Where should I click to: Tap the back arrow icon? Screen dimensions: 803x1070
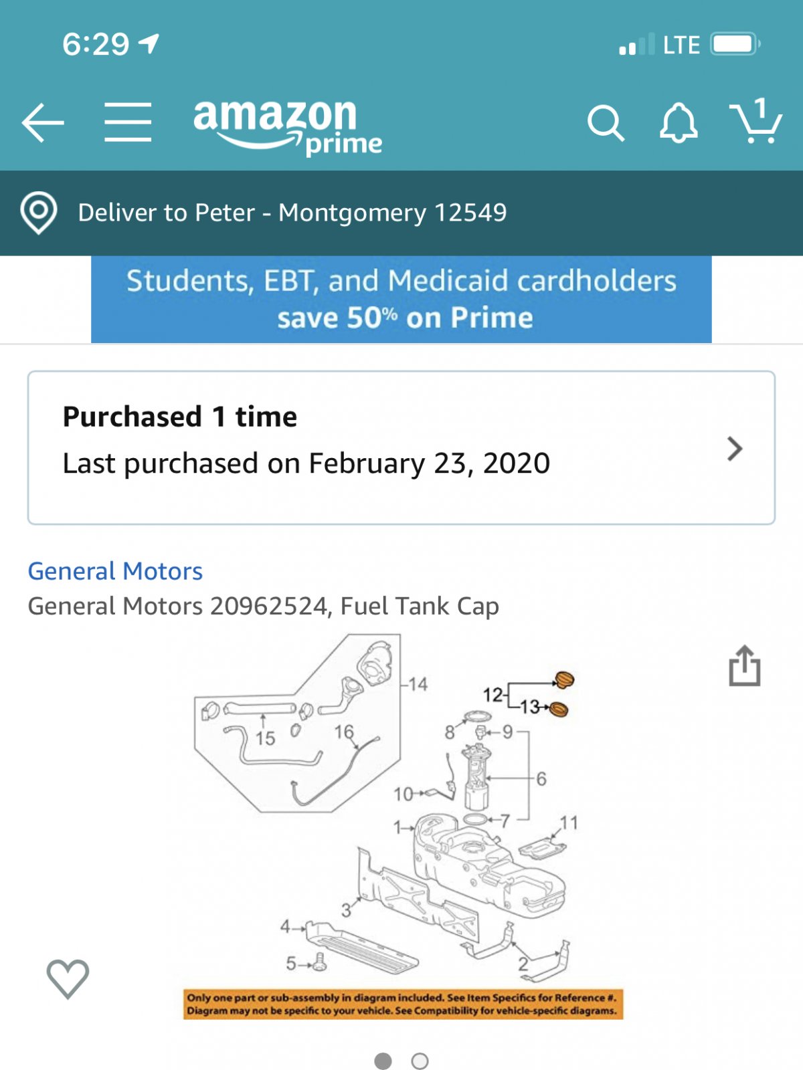pos(43,122)
